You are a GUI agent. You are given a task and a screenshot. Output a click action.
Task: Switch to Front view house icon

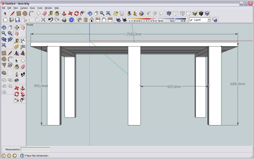[x=92, y=20]
